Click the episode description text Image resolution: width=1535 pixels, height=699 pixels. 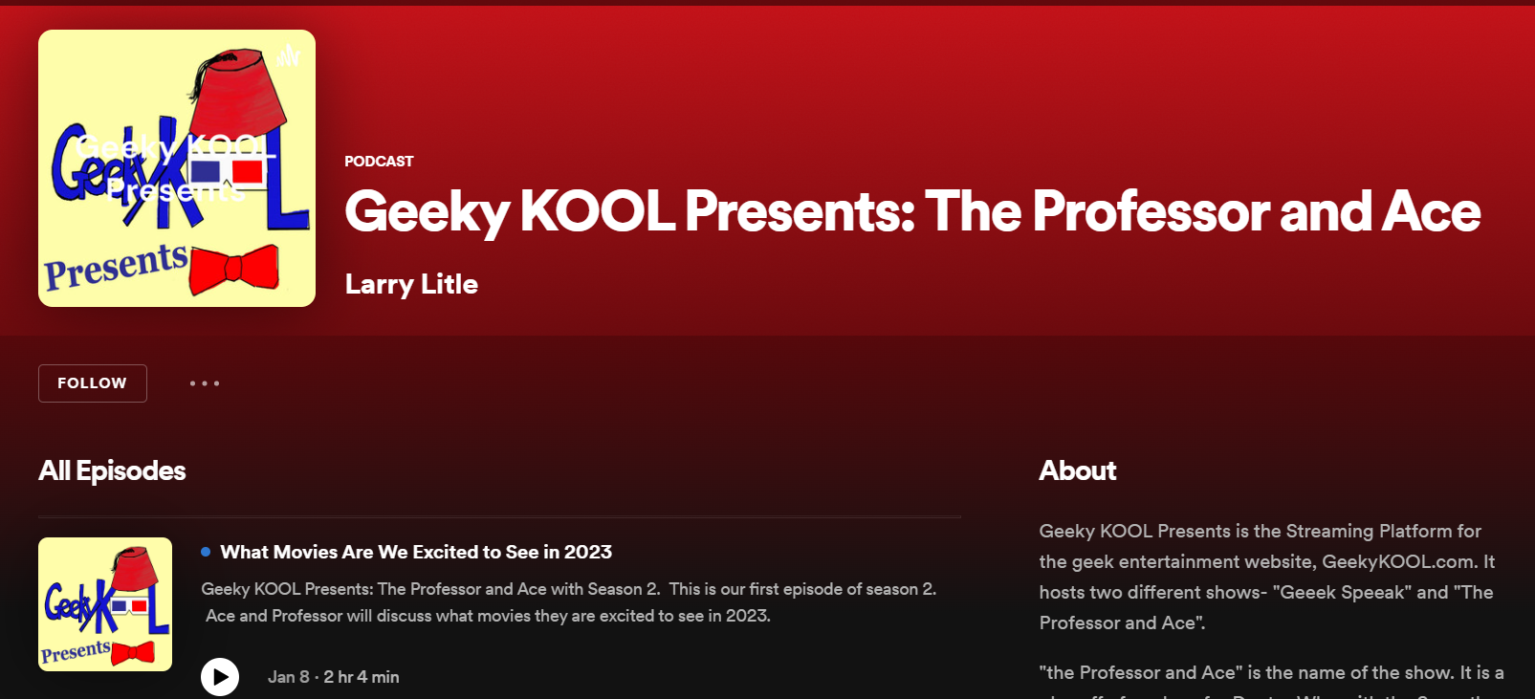coord(568,602)
